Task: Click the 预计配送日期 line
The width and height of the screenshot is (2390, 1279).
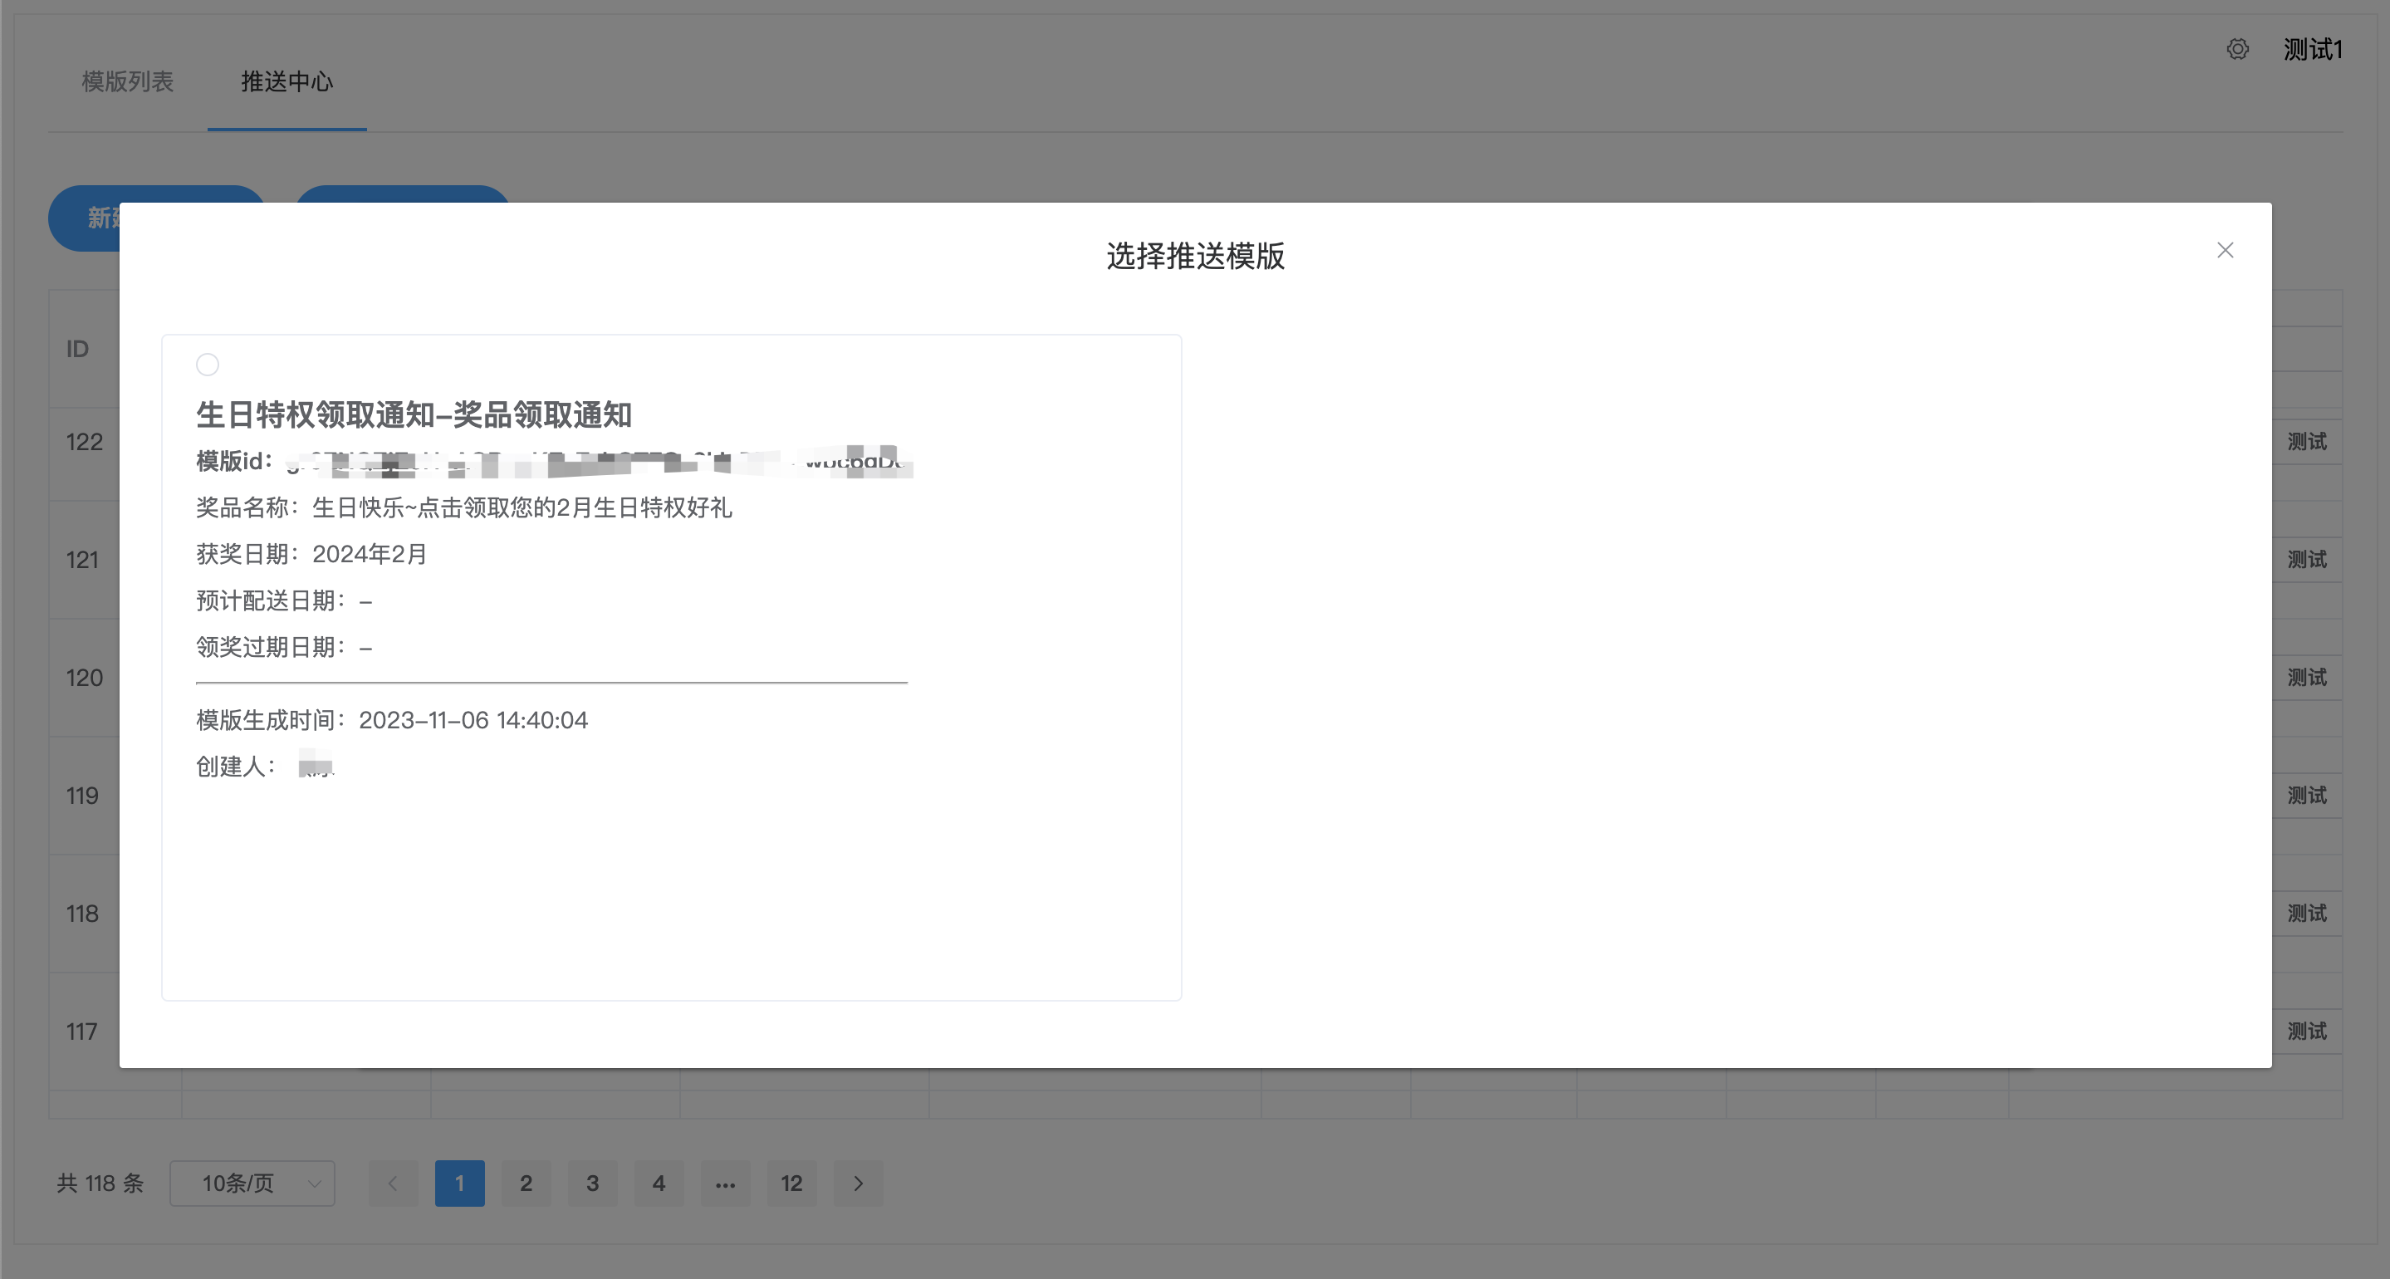Action: coord(284,600)
